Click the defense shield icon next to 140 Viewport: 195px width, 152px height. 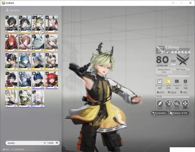181,92
